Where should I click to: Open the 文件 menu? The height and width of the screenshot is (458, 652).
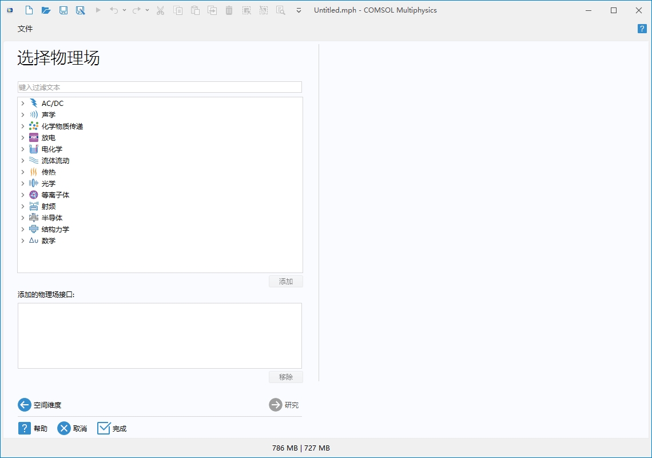coord(25,29)
